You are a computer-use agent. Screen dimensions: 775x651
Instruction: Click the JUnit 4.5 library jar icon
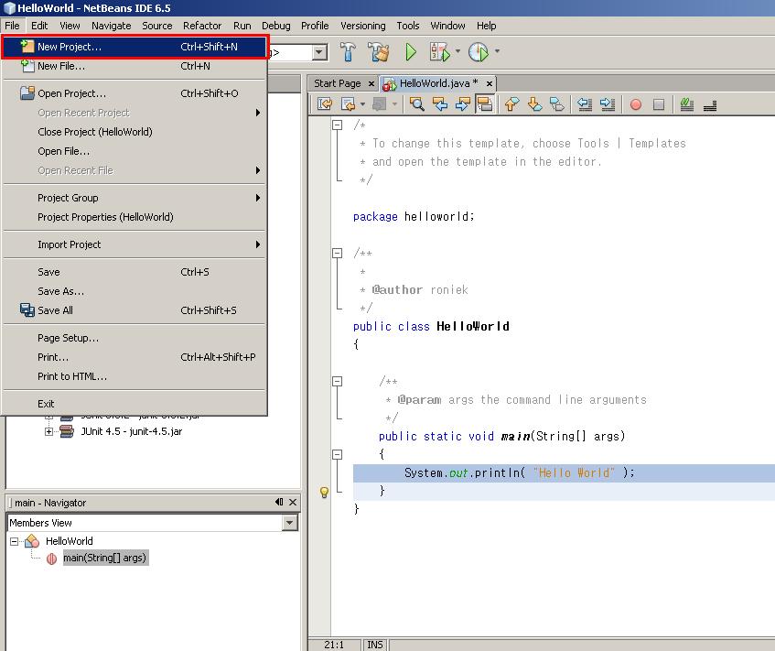tap(67, 431)
